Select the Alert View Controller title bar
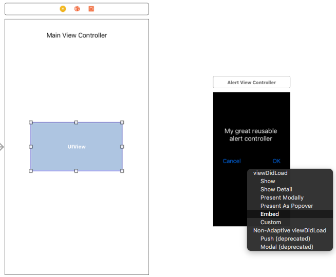This screenshot has width=336, height=277. pyautogui.click(x=252, y=82)
